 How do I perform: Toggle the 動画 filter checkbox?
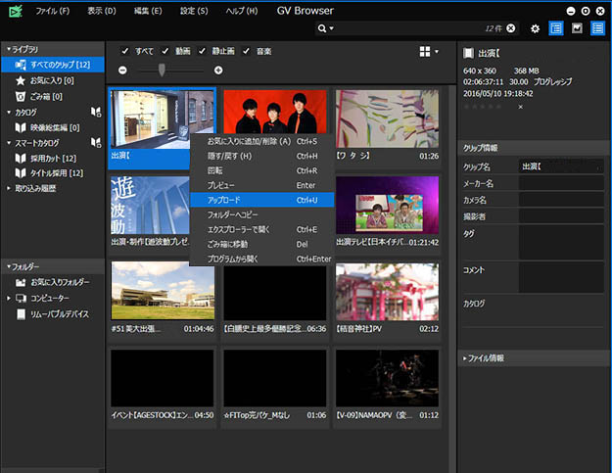165,51
